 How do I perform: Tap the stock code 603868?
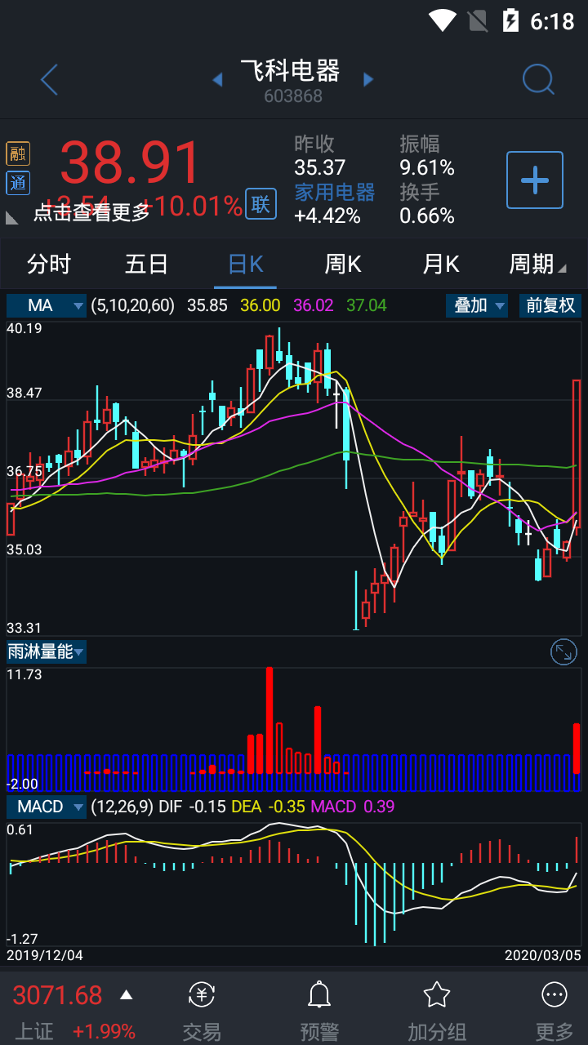[x=293, y=96]
